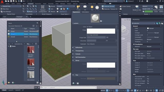
Task: Click the Sky background cloud icon
Action: [97, 7]
